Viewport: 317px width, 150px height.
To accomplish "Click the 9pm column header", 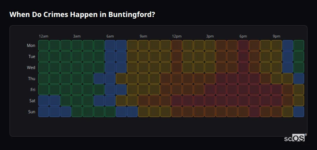I will click(277, 36).
